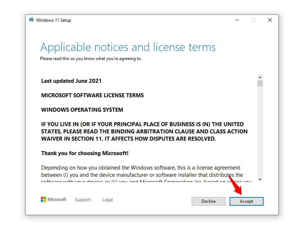Open the Support link

pyautogui.click(x=83, y=200)
